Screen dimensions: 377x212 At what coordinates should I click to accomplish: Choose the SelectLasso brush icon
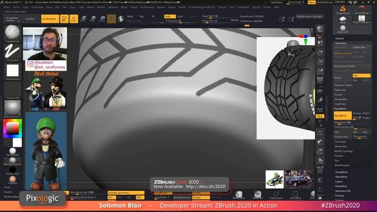coord(276,195)
